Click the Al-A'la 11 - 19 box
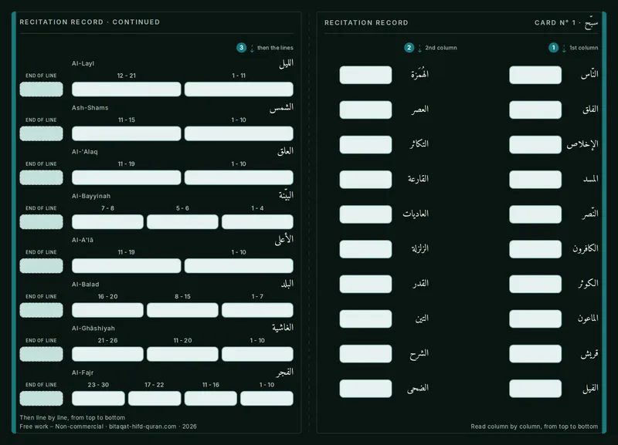Viewport: 618px width, 445px height. coord(127,265)
